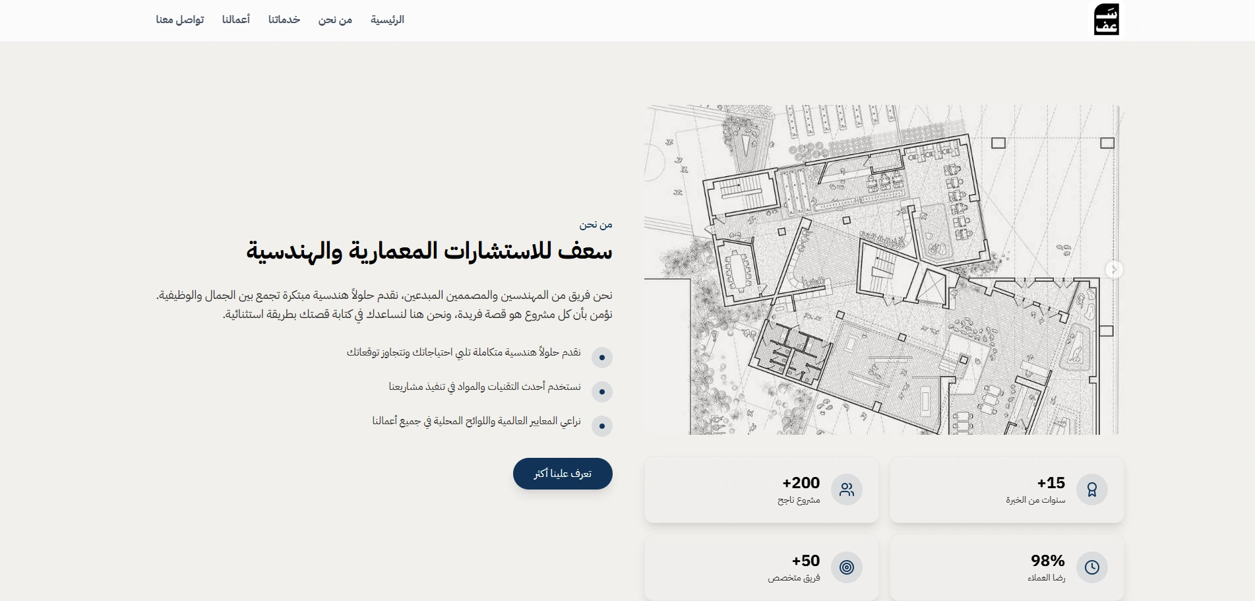The width and height of the screenshot is (1255, 601).
Task: Click the text نقدم حلولاً هندسية متكاملة تلبي احتياجاتك
Action: [464, 352]
